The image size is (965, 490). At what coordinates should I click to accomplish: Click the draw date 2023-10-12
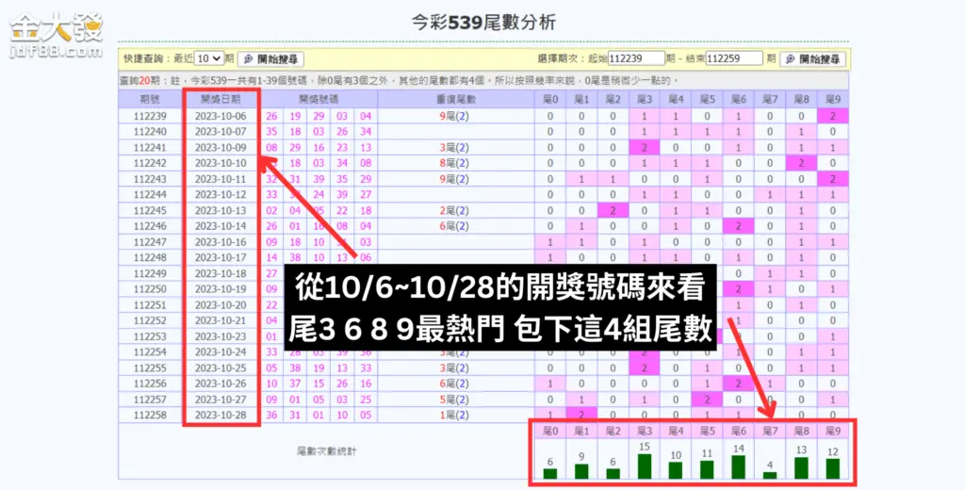(x=221, y=194)
